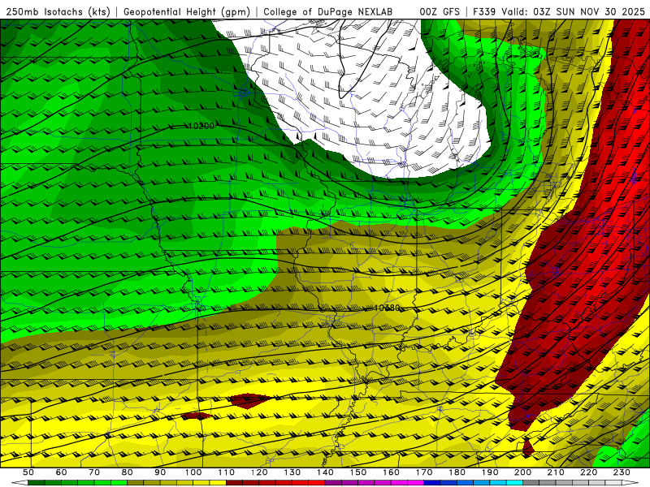Click the 80 value on the color scale
Viewport: 650px width, 487px height.
coord(127,472)
